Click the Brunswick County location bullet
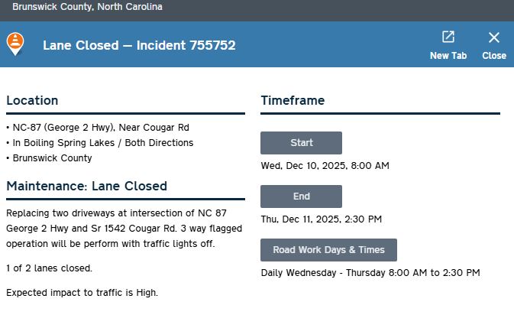 (51, 158)
